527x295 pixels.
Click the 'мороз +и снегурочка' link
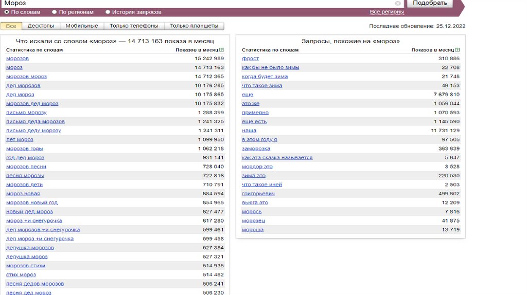[34, 220]
